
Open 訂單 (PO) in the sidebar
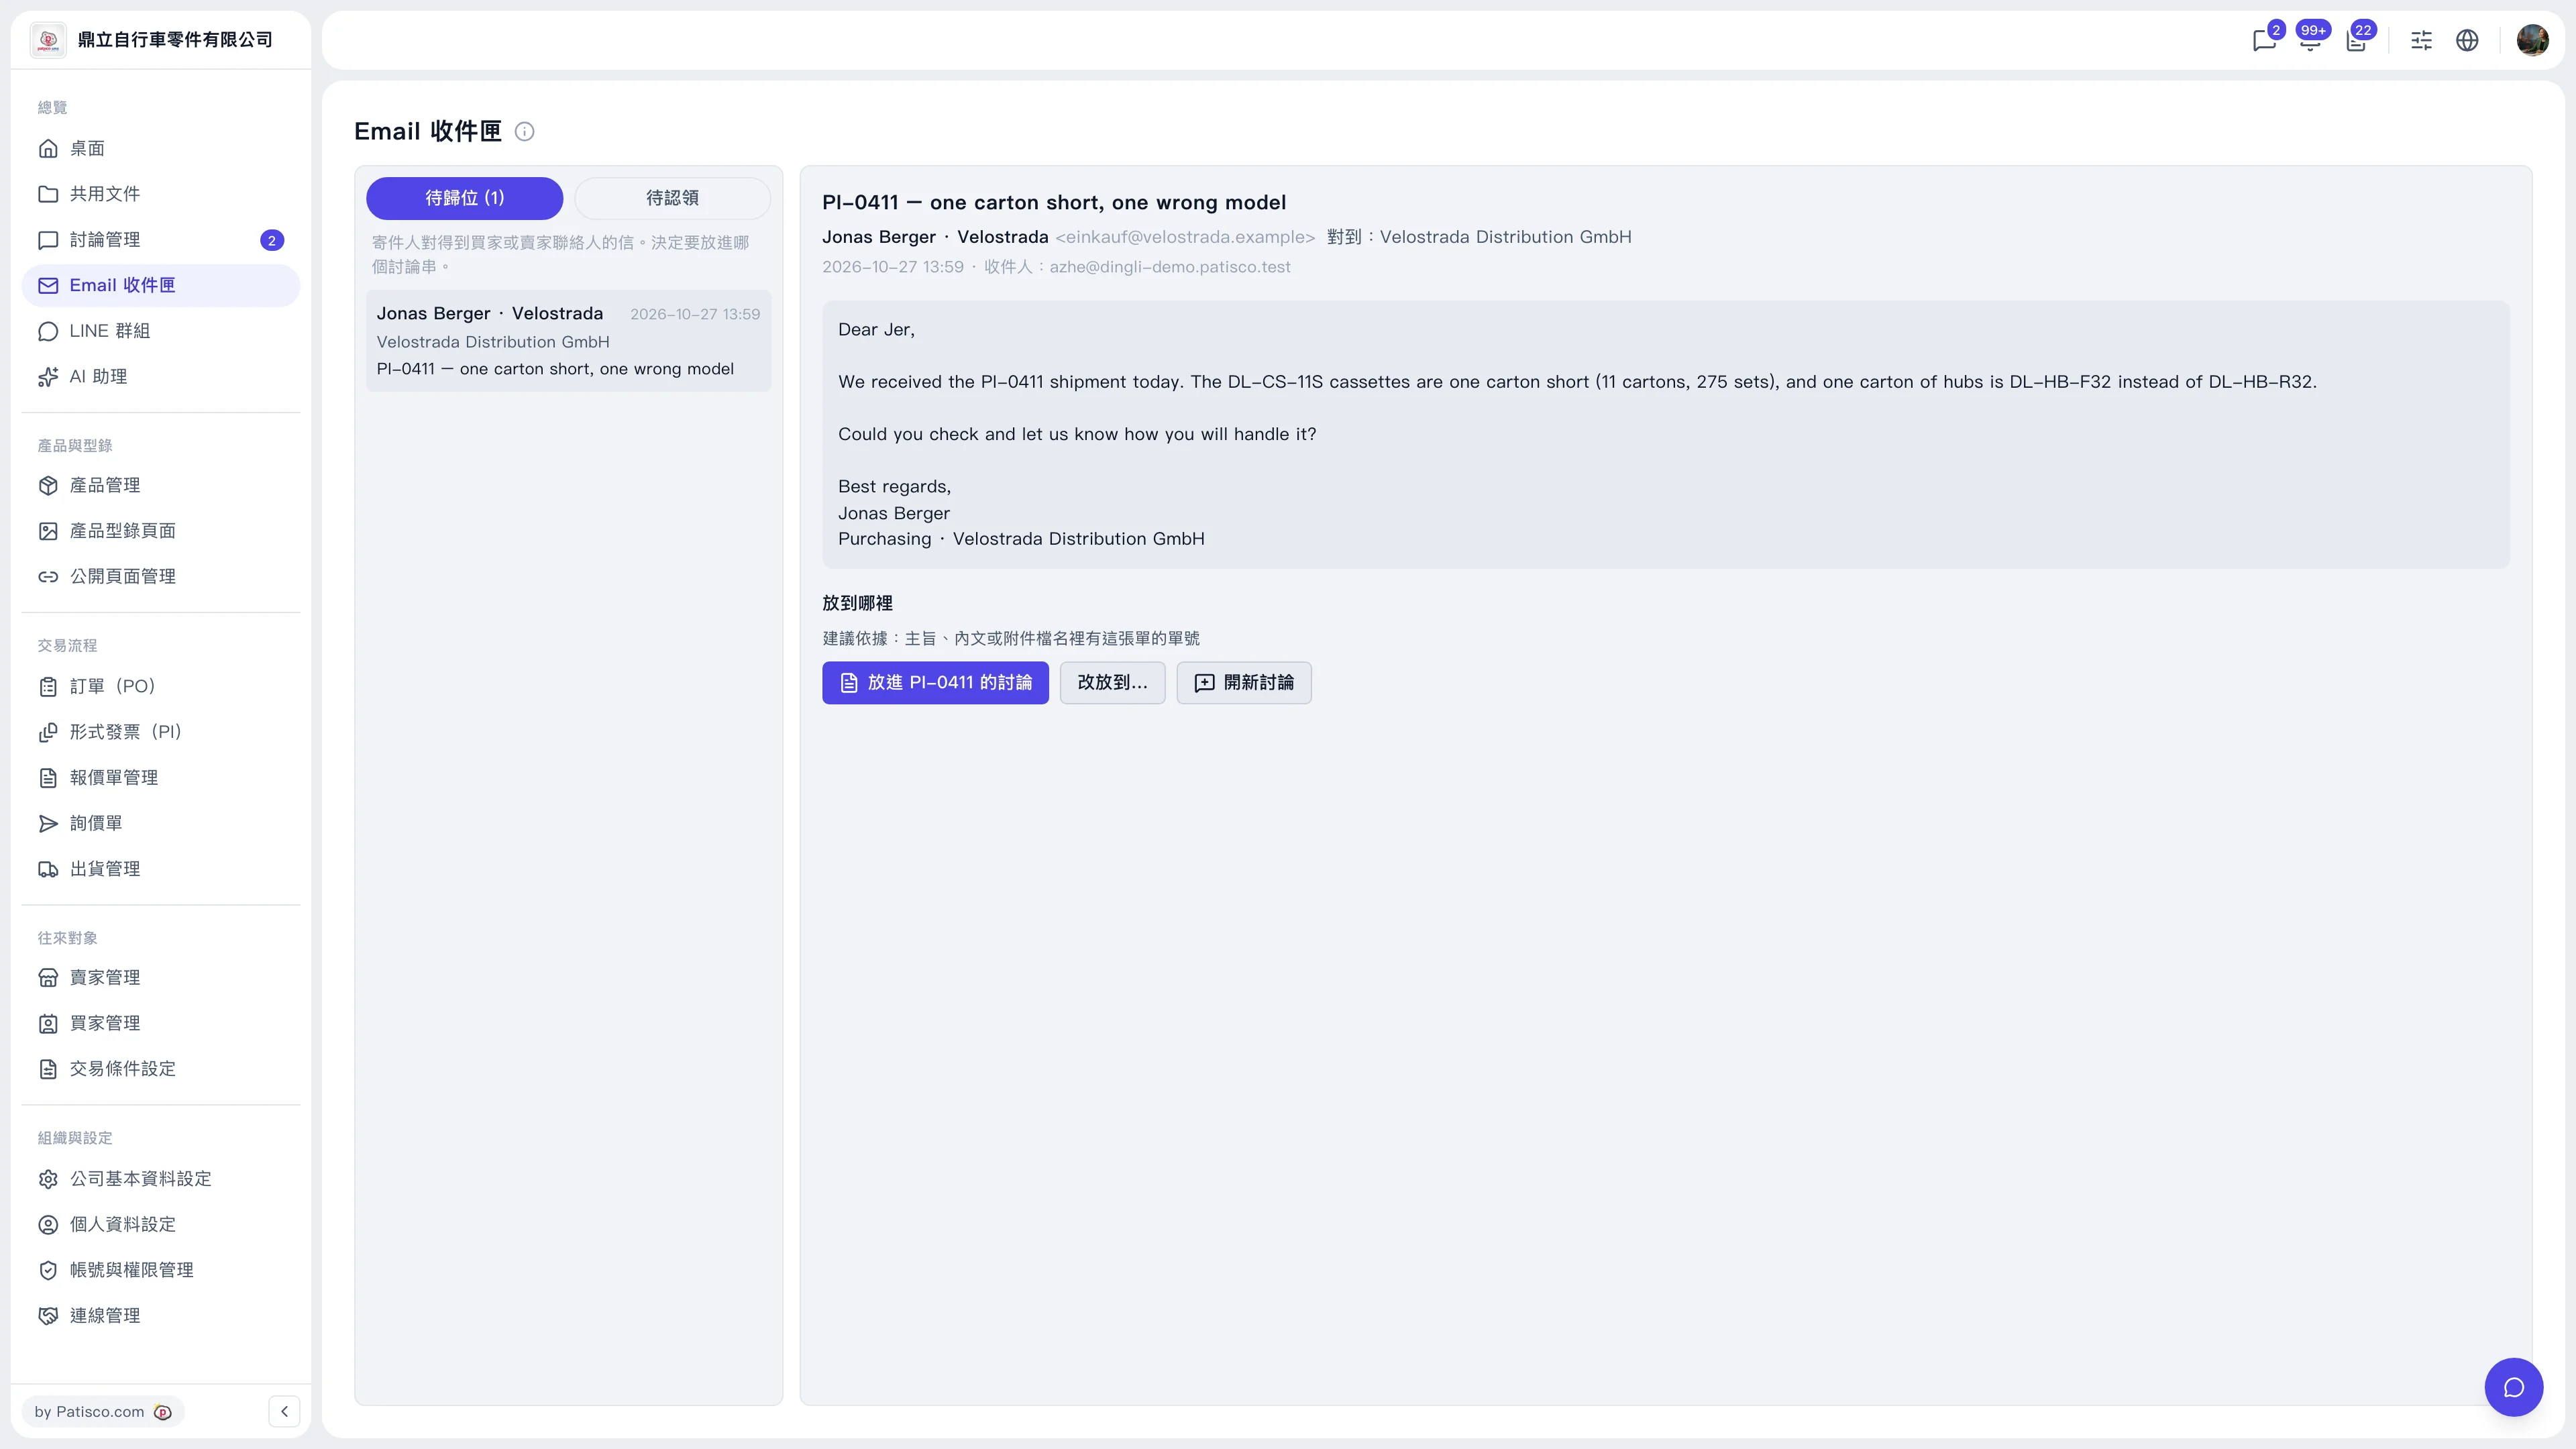(x=161, y=686)
